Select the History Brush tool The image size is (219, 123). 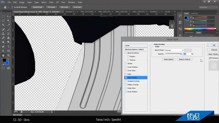[9, 33]
